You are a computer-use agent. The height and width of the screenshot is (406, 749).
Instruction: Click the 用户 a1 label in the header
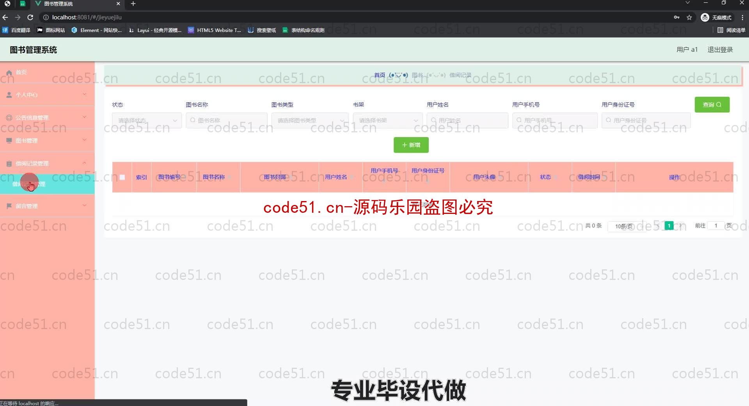coord(687,50)
